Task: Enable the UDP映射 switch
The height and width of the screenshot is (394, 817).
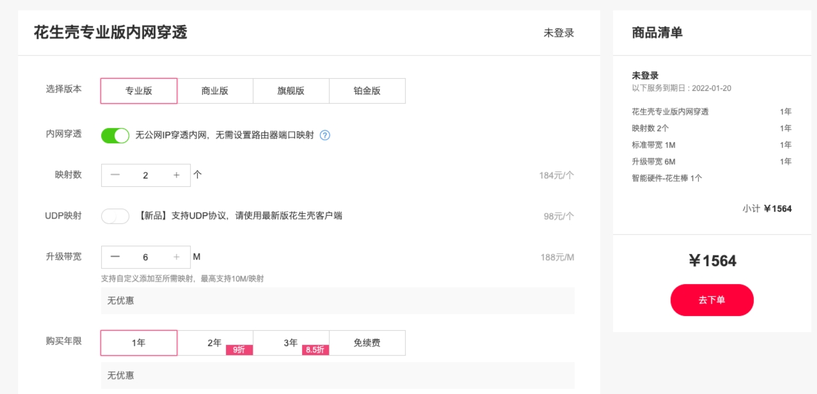Action: (x=115, y=216)
